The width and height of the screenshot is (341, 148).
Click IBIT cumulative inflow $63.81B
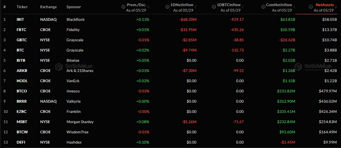coord(288,19)
